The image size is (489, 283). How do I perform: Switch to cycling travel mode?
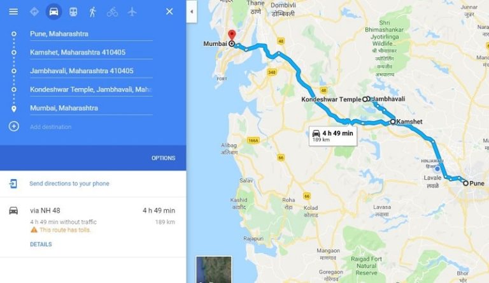112,12
